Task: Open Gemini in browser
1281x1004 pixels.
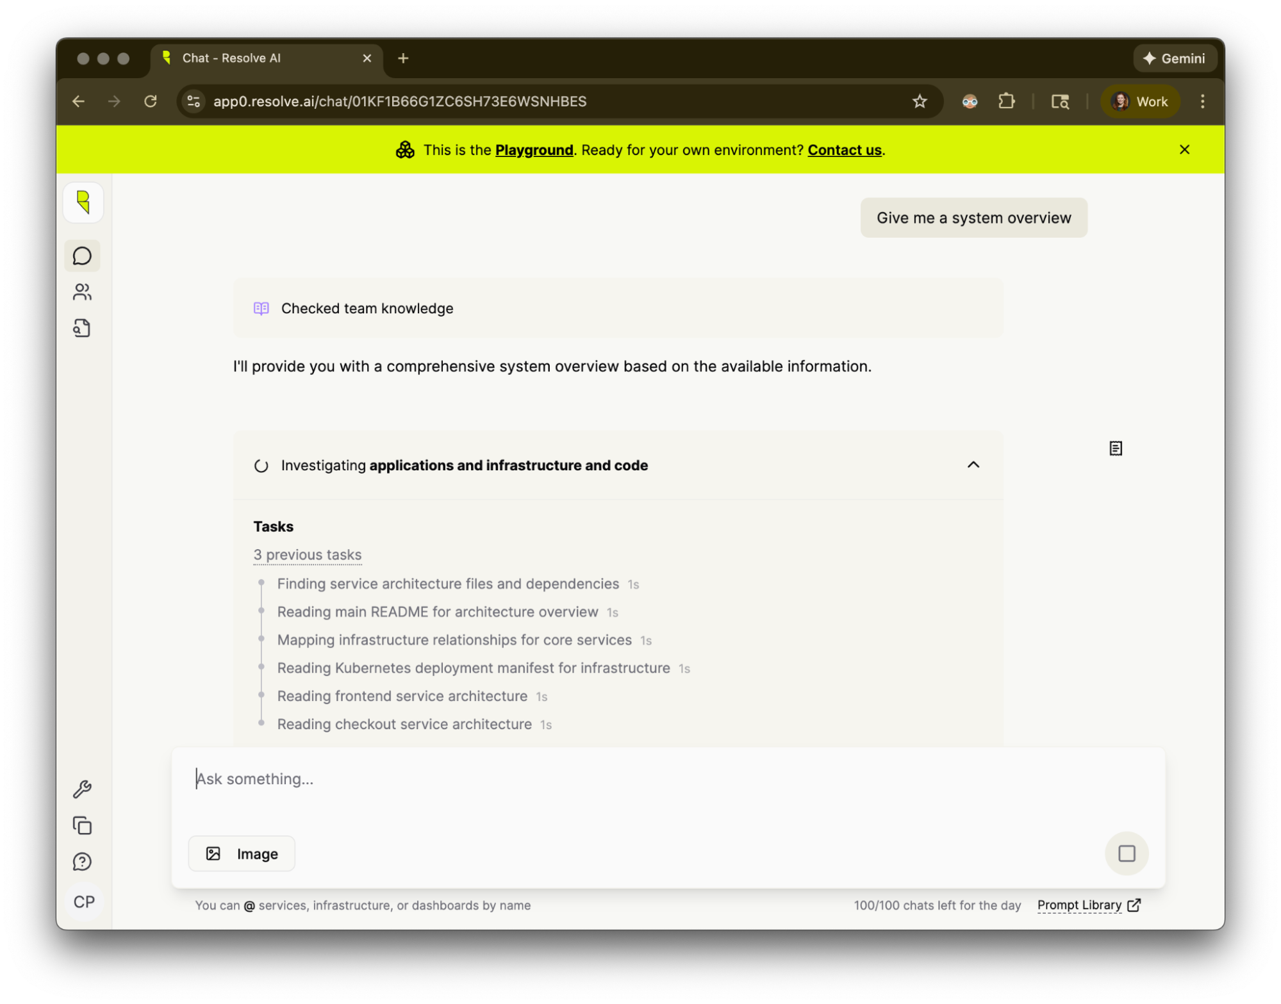Action: [x=1174, y=58]
